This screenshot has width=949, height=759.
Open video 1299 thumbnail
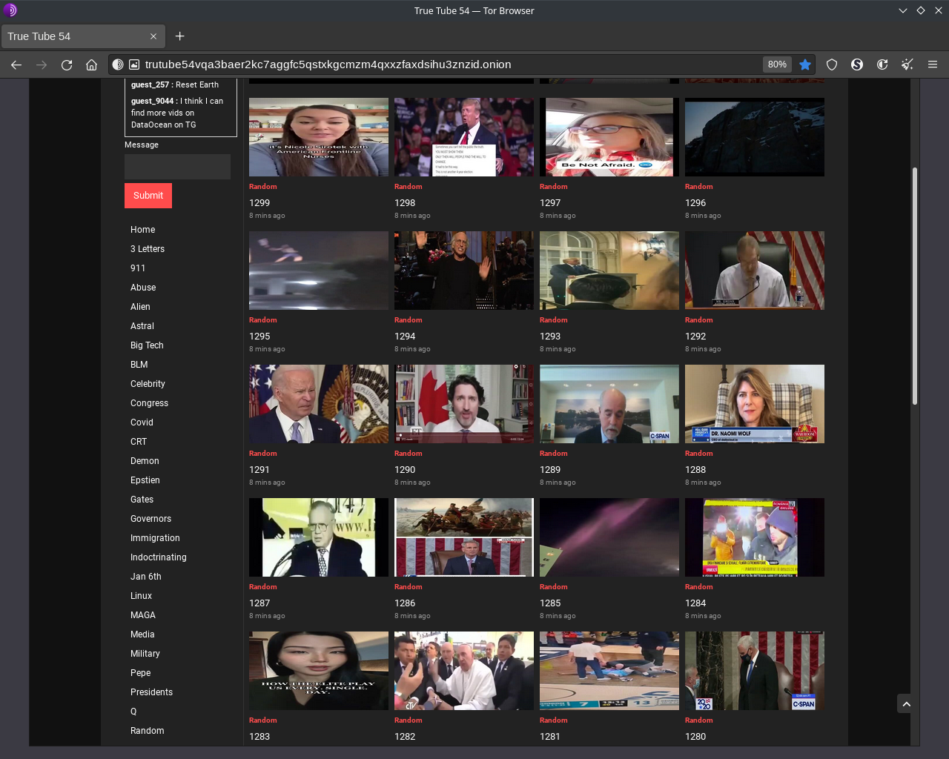point(319,137)
